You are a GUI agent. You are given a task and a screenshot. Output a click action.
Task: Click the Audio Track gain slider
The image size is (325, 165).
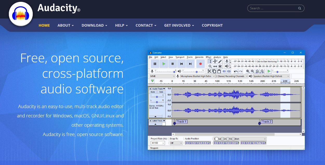157,97
